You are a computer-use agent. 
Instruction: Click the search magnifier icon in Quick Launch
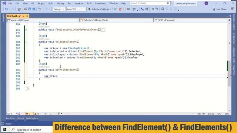(168, 3)
